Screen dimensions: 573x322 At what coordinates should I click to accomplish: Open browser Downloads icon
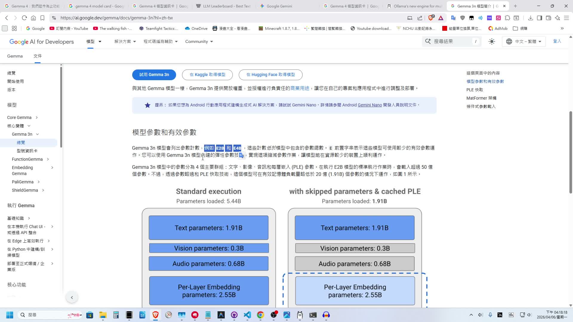[530, 18]
